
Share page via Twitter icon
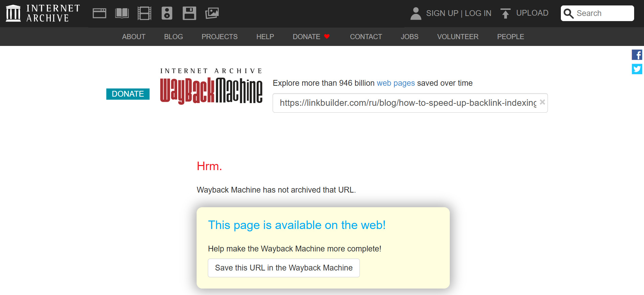pos(637,69)
